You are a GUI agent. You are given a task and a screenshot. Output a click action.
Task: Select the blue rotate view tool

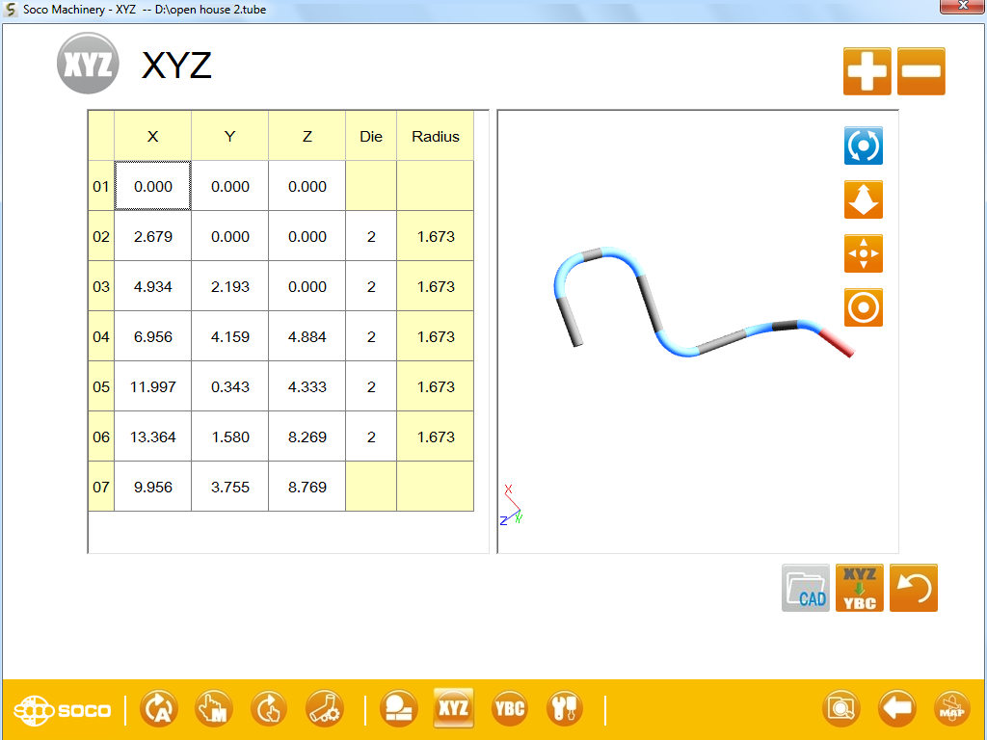(863, 146)
